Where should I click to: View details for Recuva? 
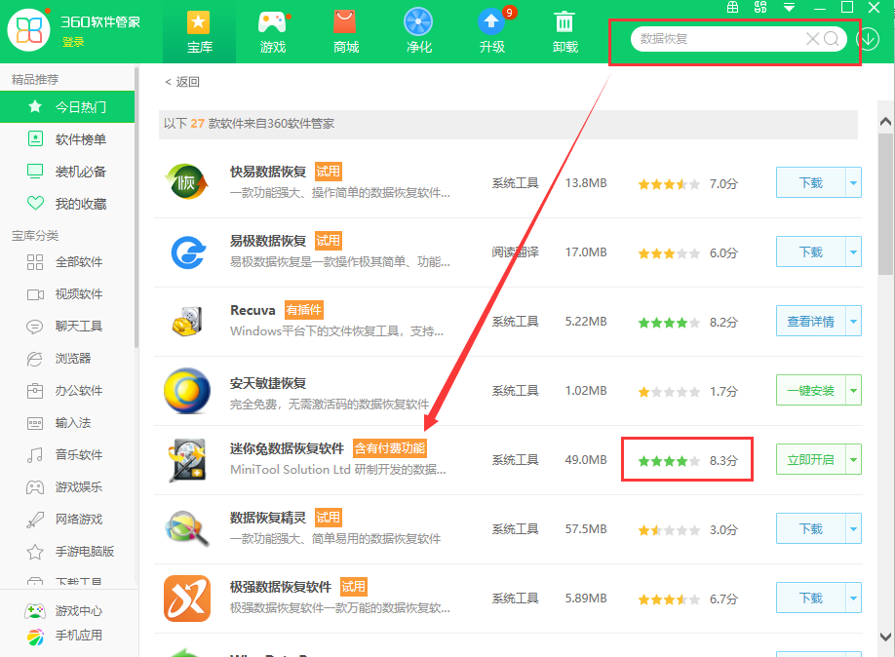point(810,322)
